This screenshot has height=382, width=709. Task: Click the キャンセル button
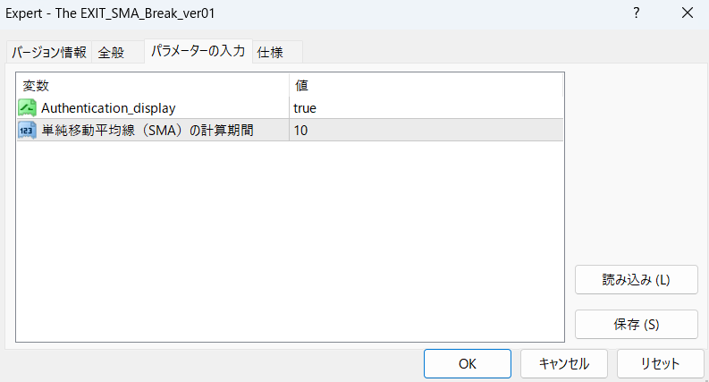click(x=564, y=364)
